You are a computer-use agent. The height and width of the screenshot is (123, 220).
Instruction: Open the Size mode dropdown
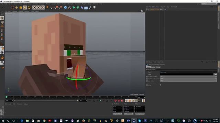(x=129, y=114)
